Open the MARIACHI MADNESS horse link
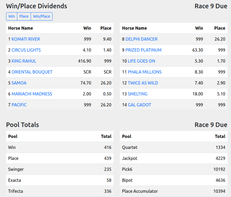This screenshot has width=231, height=197. [32, 94]
